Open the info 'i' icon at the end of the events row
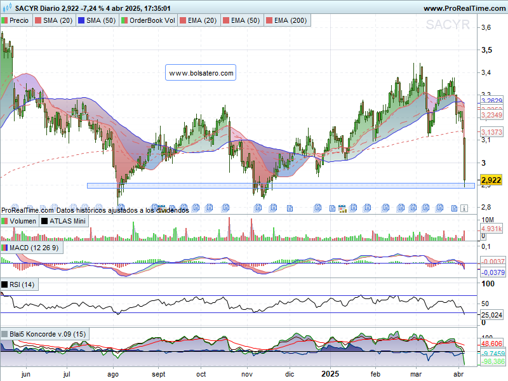The image size is (508, 381). tap(464, 208)
